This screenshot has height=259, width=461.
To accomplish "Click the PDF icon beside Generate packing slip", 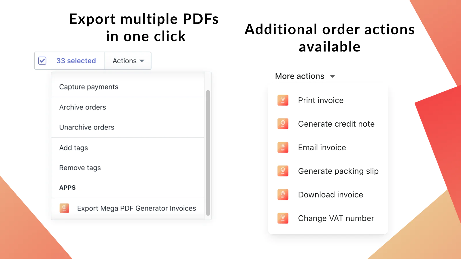I will tap(283, 171).
